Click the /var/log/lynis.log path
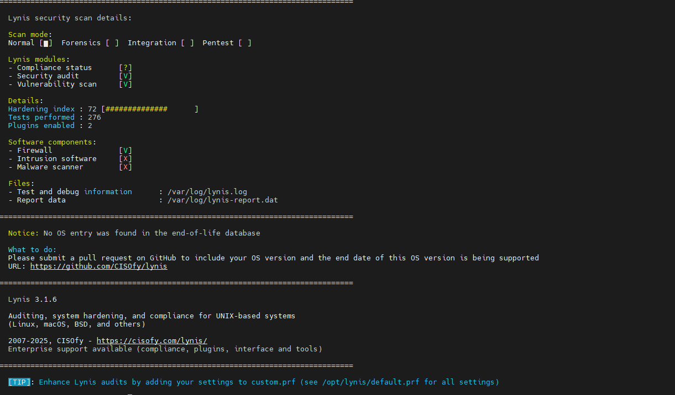Screen dimensions: 675x395 [x=207, y=192]
